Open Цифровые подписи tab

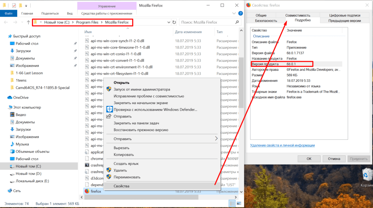coord(345,15)
